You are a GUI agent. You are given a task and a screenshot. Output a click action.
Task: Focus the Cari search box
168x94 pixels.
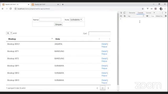(99, 33)
